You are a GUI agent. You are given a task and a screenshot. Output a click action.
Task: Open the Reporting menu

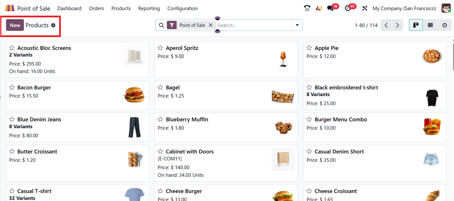pos(149,8)
